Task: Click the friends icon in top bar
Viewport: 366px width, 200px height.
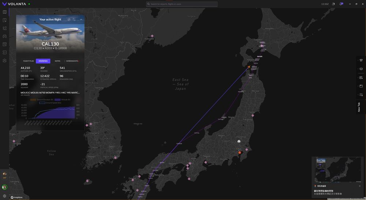Action: (333, 4)
